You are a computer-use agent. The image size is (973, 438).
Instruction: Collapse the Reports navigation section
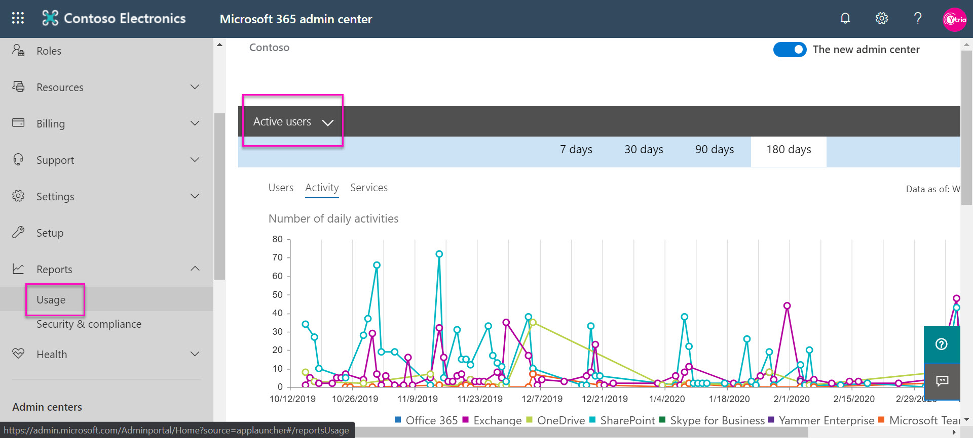(195, 269)
